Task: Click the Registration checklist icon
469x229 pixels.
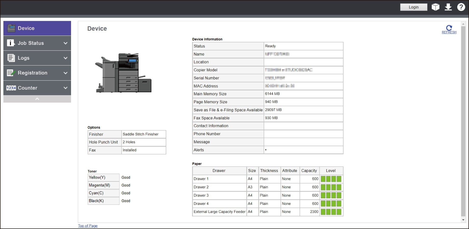Action: (11, 73)
